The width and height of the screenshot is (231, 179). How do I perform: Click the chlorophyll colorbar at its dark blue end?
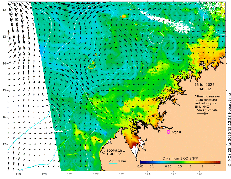142,162
